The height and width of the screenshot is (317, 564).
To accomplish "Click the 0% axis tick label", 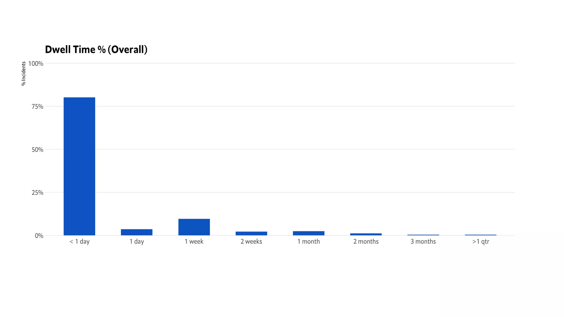I will [39, 236].
